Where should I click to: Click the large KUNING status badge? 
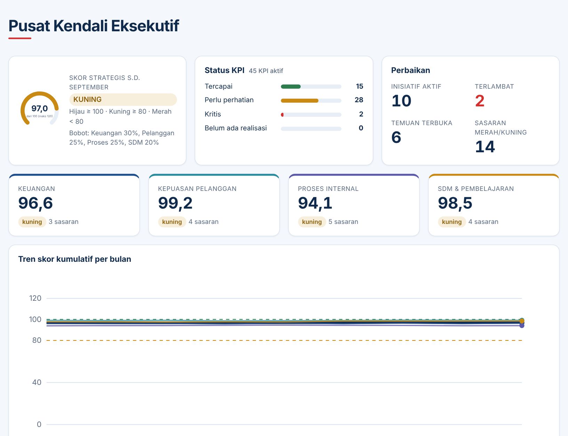(x=123, y=99)
